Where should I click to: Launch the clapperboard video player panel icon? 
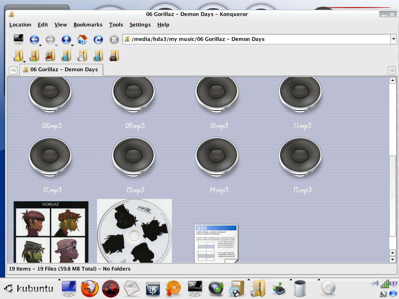pyautogui.click(x=153, y=289)
